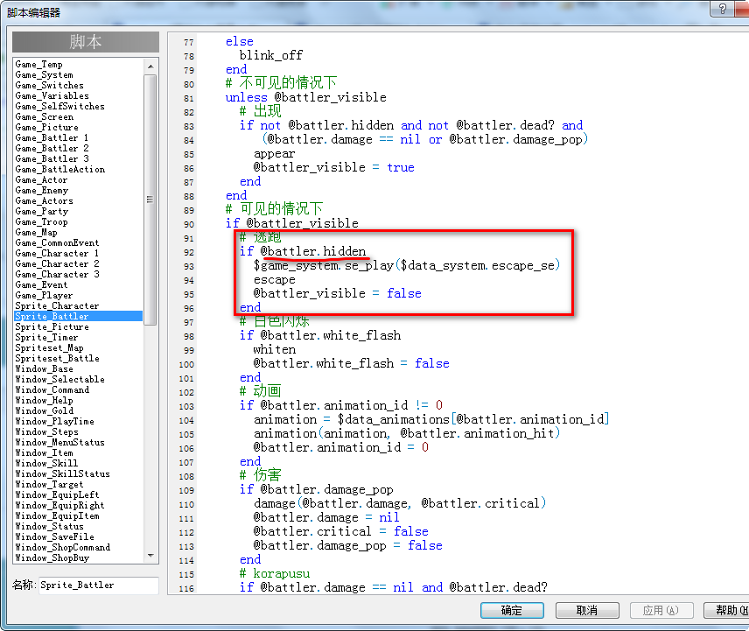The image size is (749, 631).
Task: Select Game_Screen in the list
Action: (x=45, y=116)
